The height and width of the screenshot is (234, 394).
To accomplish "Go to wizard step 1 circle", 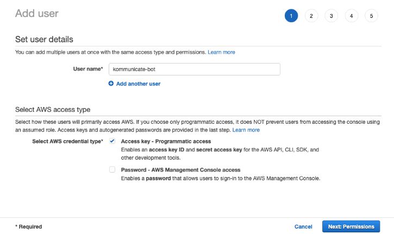I will pyautogui.click(x=291, y=16).
